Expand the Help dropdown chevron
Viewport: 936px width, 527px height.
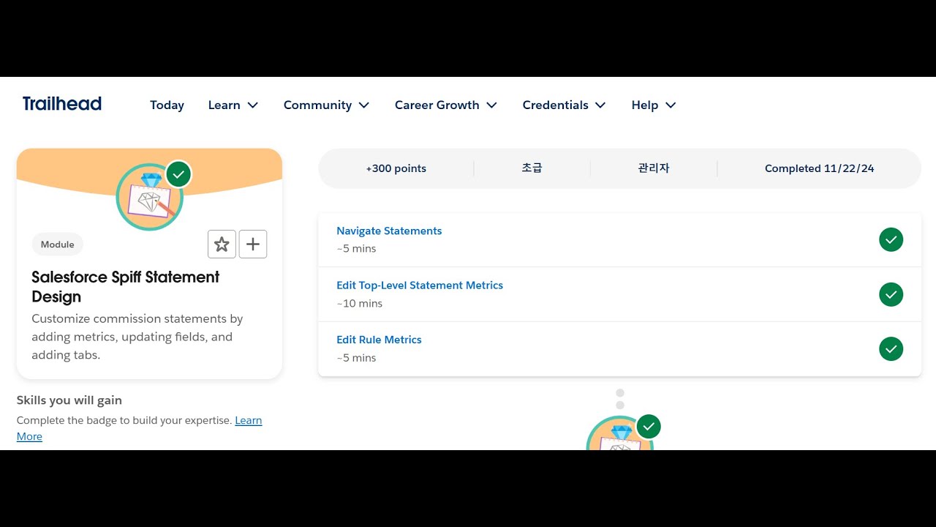[x=671, y=105]
